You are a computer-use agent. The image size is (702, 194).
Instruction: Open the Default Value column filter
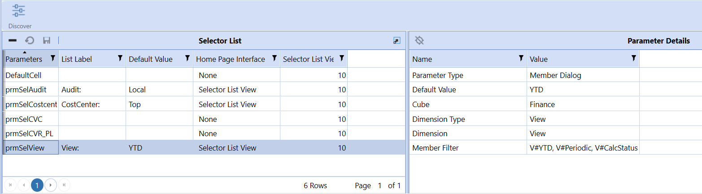tap(187, 58)
